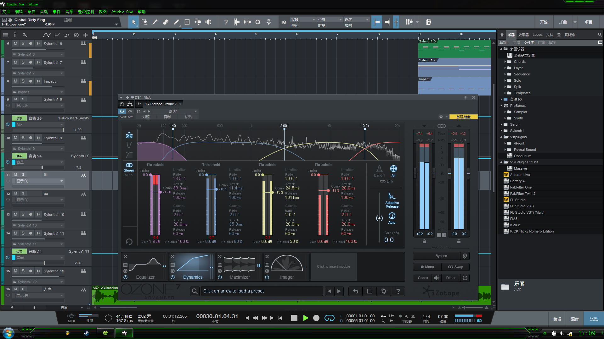604x339 pixels.
Task: Collapse the VSTPlugins 32 bit folder
Action: (501, 162)
